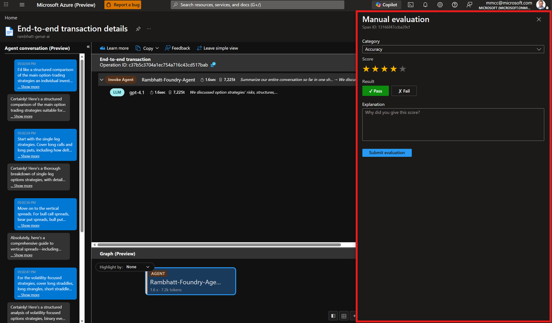
Task: Expand the Copy dropdown arrow
Action: tap(157, 48)
